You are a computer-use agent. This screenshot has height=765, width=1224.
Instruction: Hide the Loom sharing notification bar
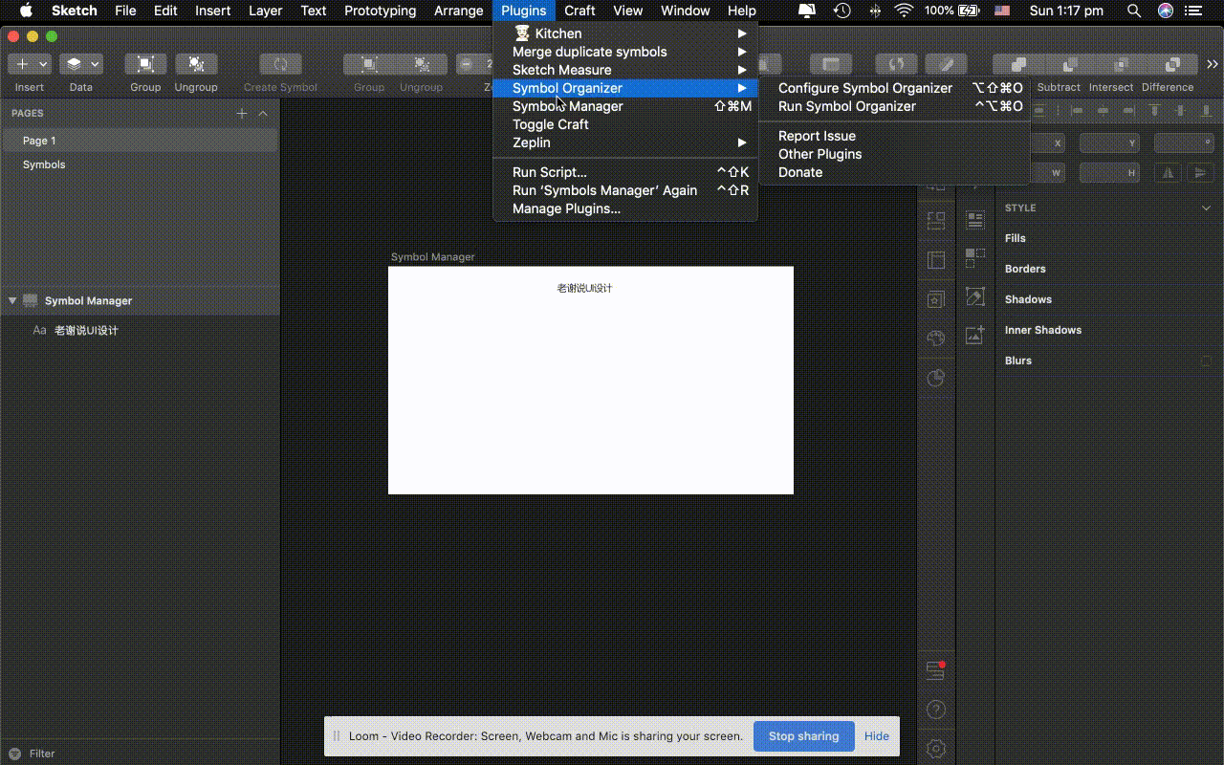877,736
